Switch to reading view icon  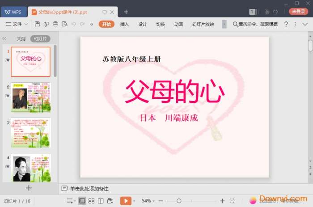(101, 201)
